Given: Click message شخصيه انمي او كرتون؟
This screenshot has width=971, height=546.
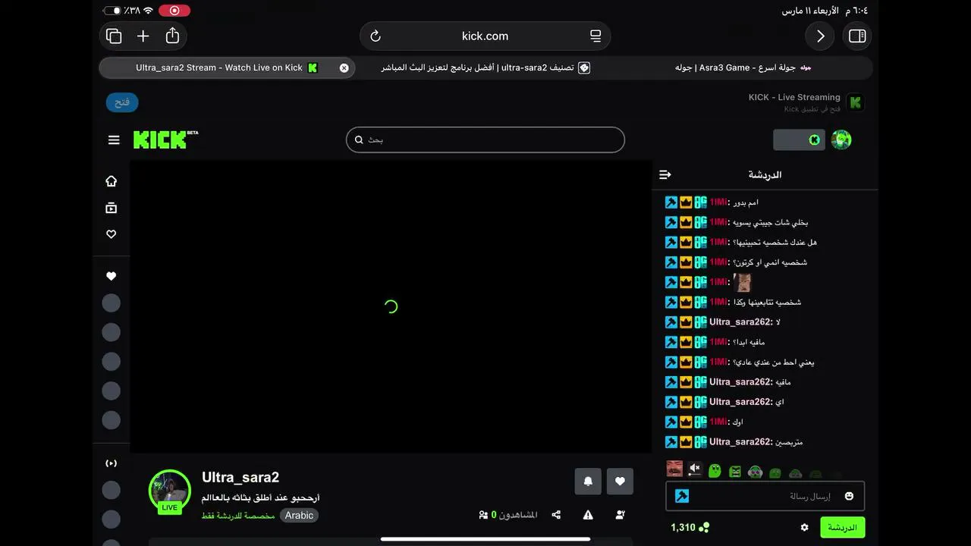Looking at the screenshot, I should pos(769,262).
